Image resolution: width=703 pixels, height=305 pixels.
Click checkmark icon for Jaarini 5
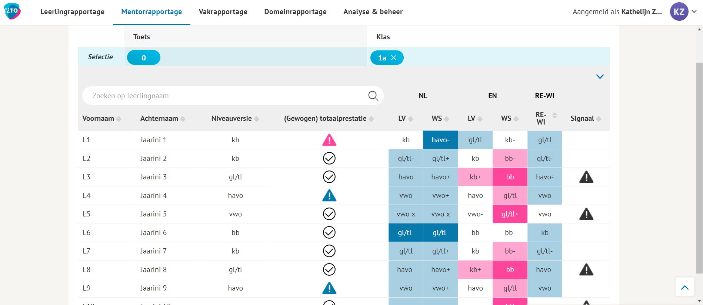pyautogui.click(x=329, y=214)
